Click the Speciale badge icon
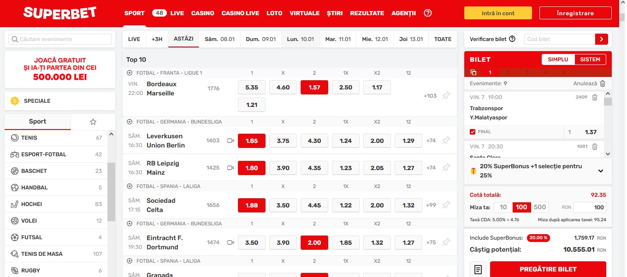The height and width of the screenshot is (277, 627). [15, 101]
